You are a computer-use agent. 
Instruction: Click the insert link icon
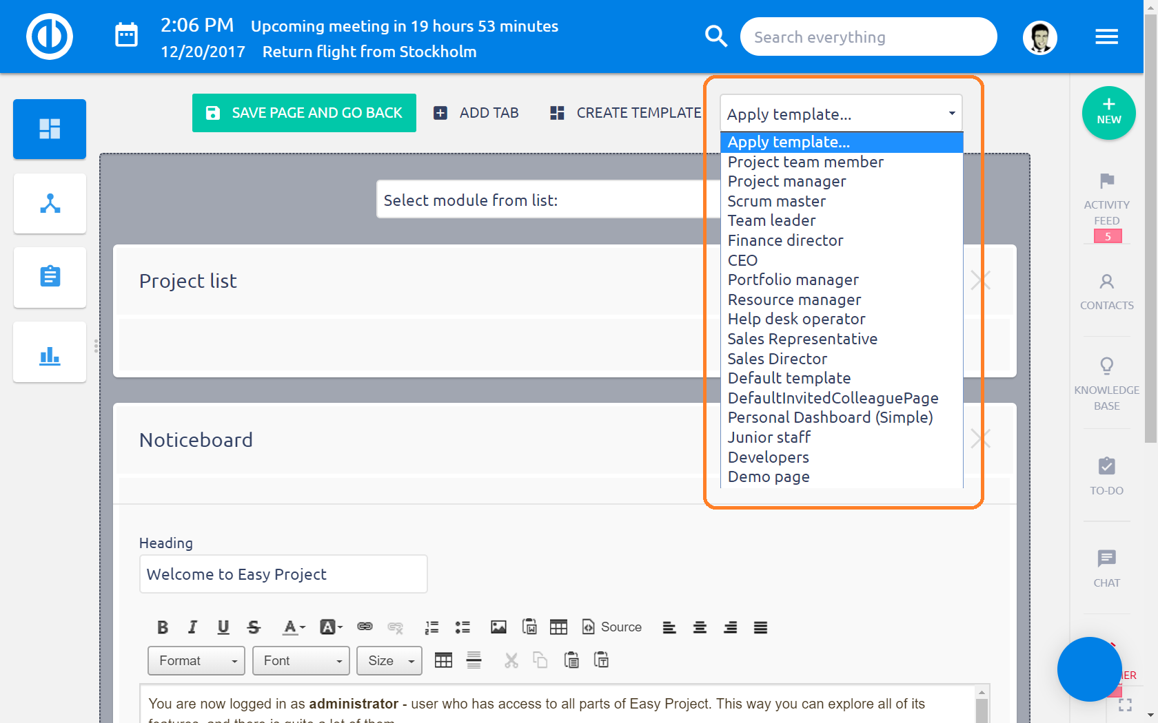pyautogui.click(x=365, y=627)
